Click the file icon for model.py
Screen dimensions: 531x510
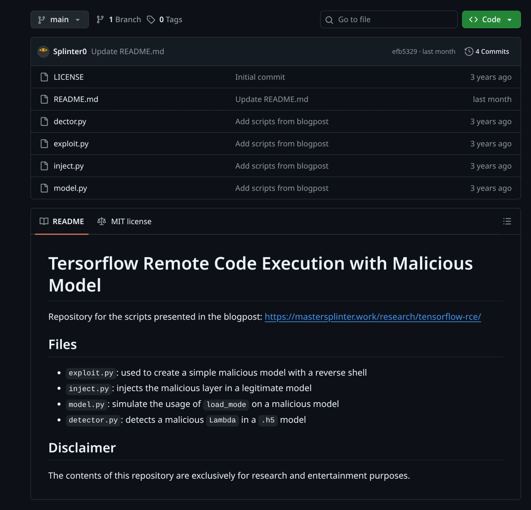tap(44, 188)
